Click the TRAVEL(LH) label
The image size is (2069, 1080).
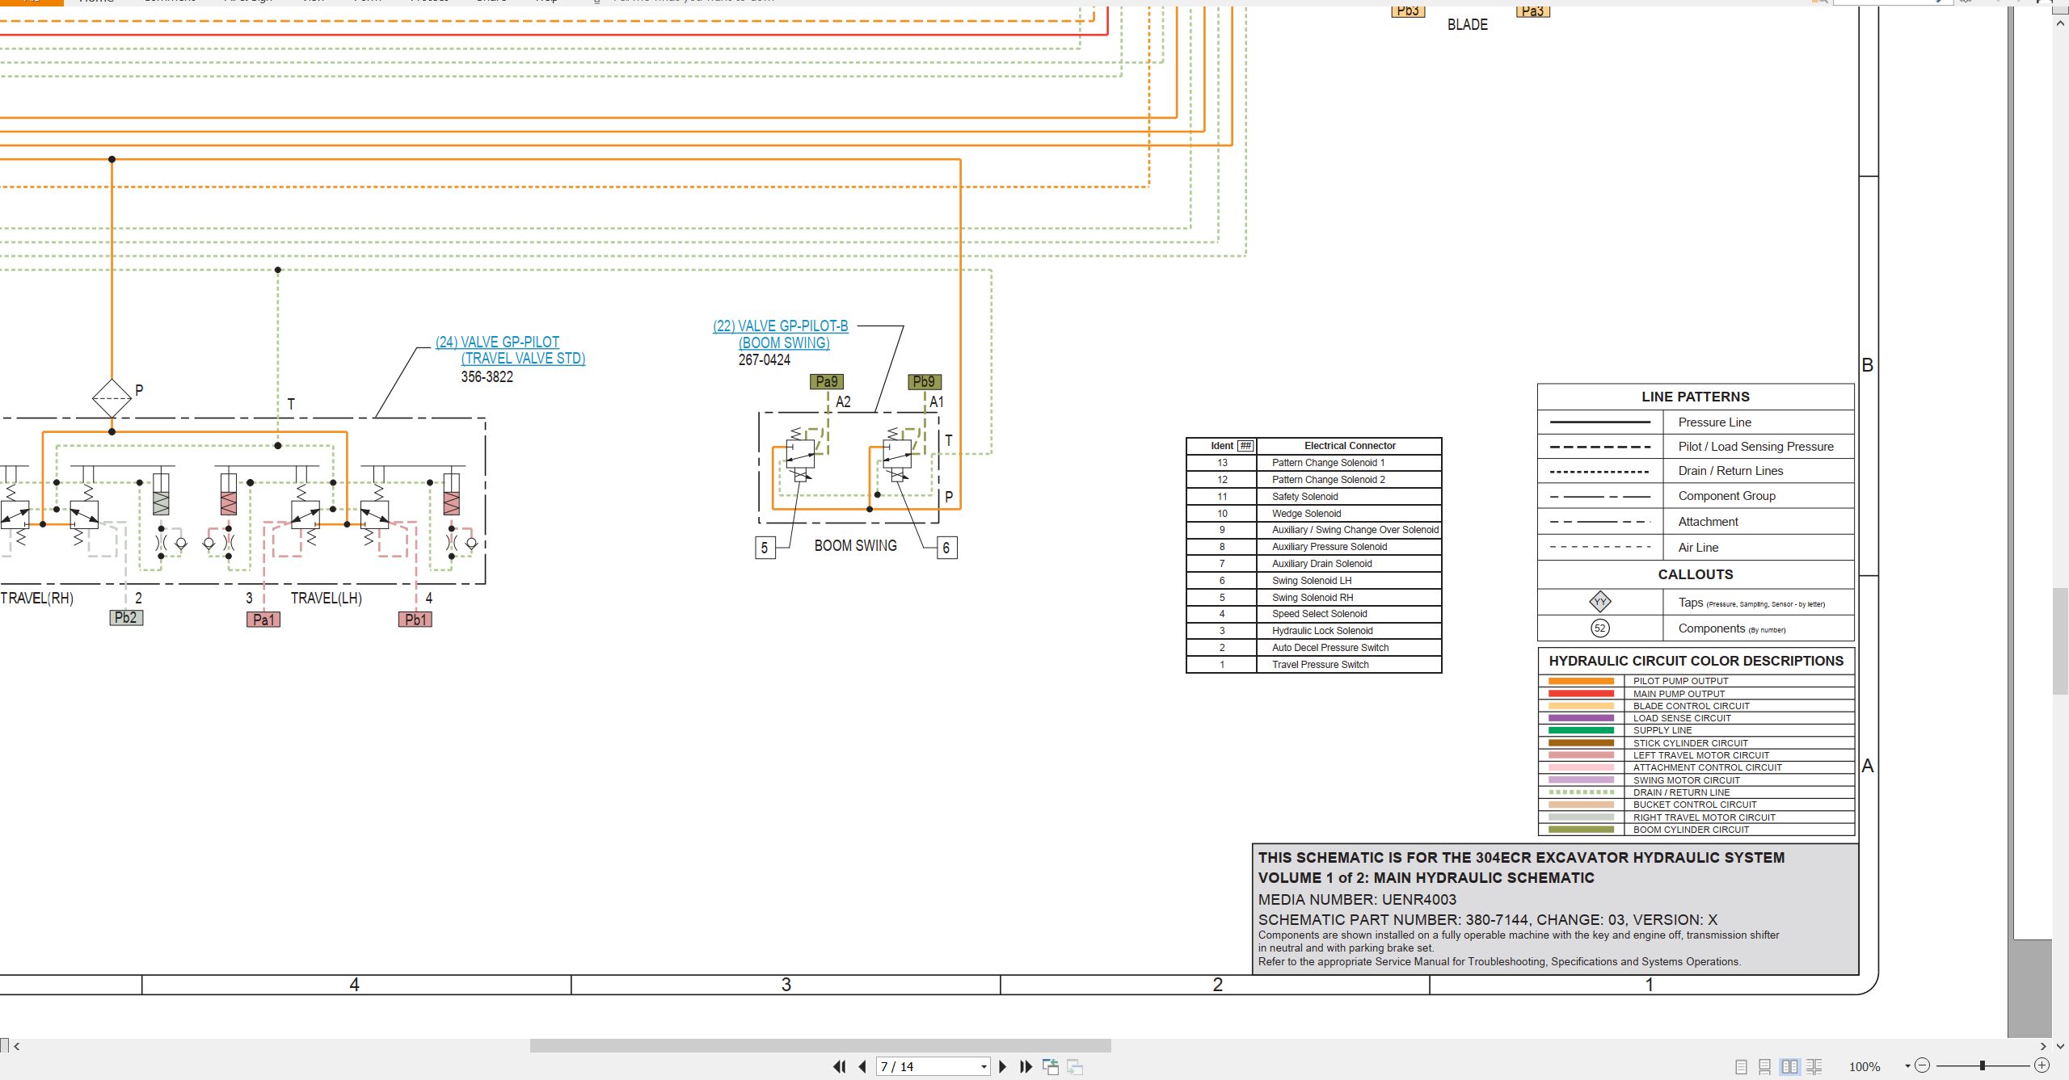click(327, 599)
